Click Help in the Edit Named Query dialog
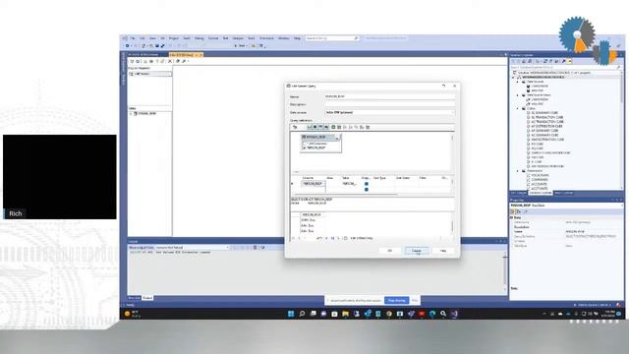629x354 pixels. point(443,251)
